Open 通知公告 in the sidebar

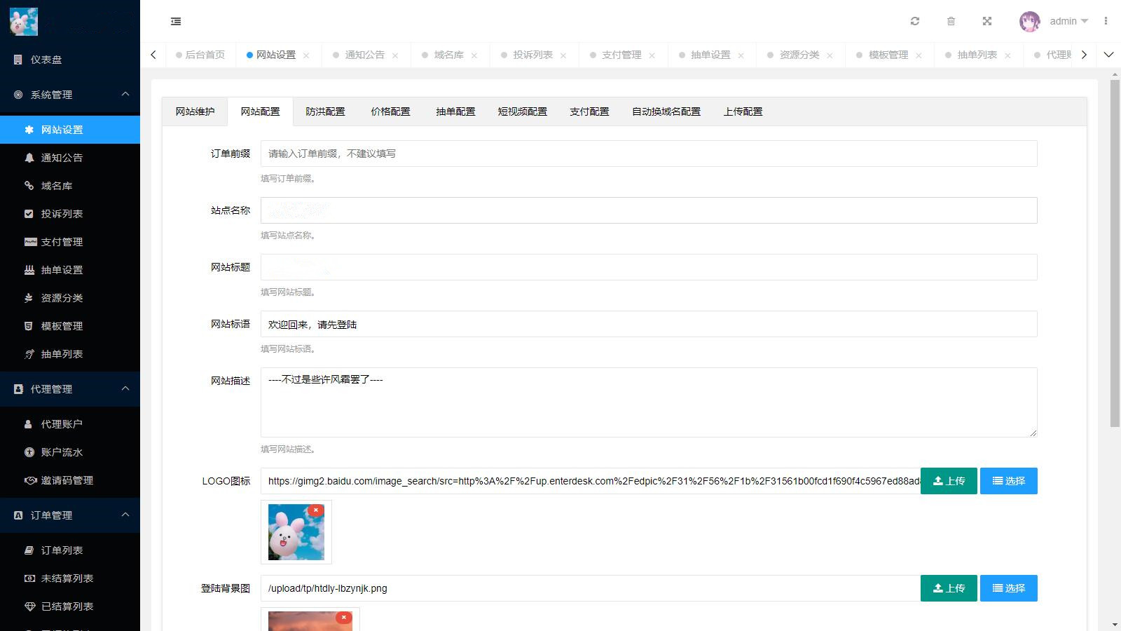(x=70, y=158)
